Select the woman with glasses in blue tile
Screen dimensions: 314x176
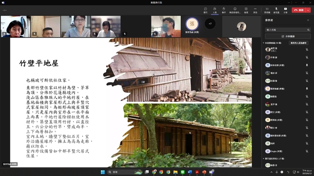coord(76,26)
